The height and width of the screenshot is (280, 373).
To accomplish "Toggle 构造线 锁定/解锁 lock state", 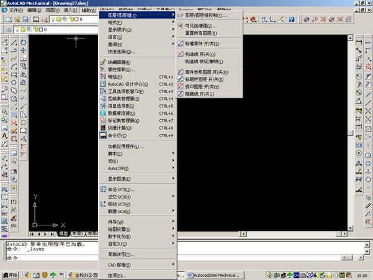I will tap(210, 61).
